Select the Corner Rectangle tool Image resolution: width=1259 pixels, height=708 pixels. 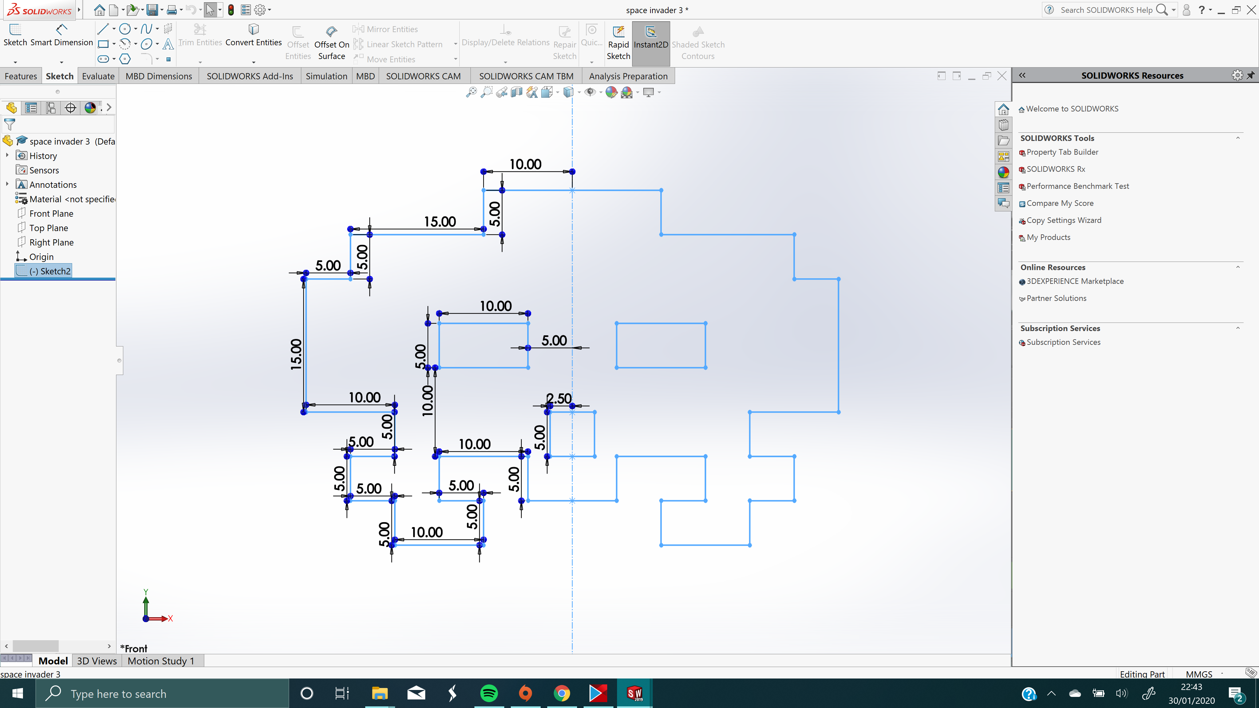click(103, 44)
